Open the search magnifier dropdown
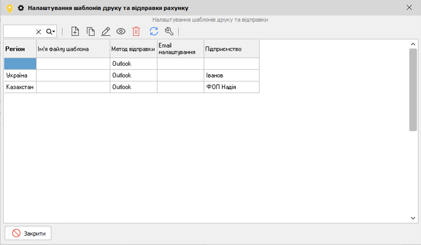Viewport: 421px width, 245px height. (x=51, y=32)
